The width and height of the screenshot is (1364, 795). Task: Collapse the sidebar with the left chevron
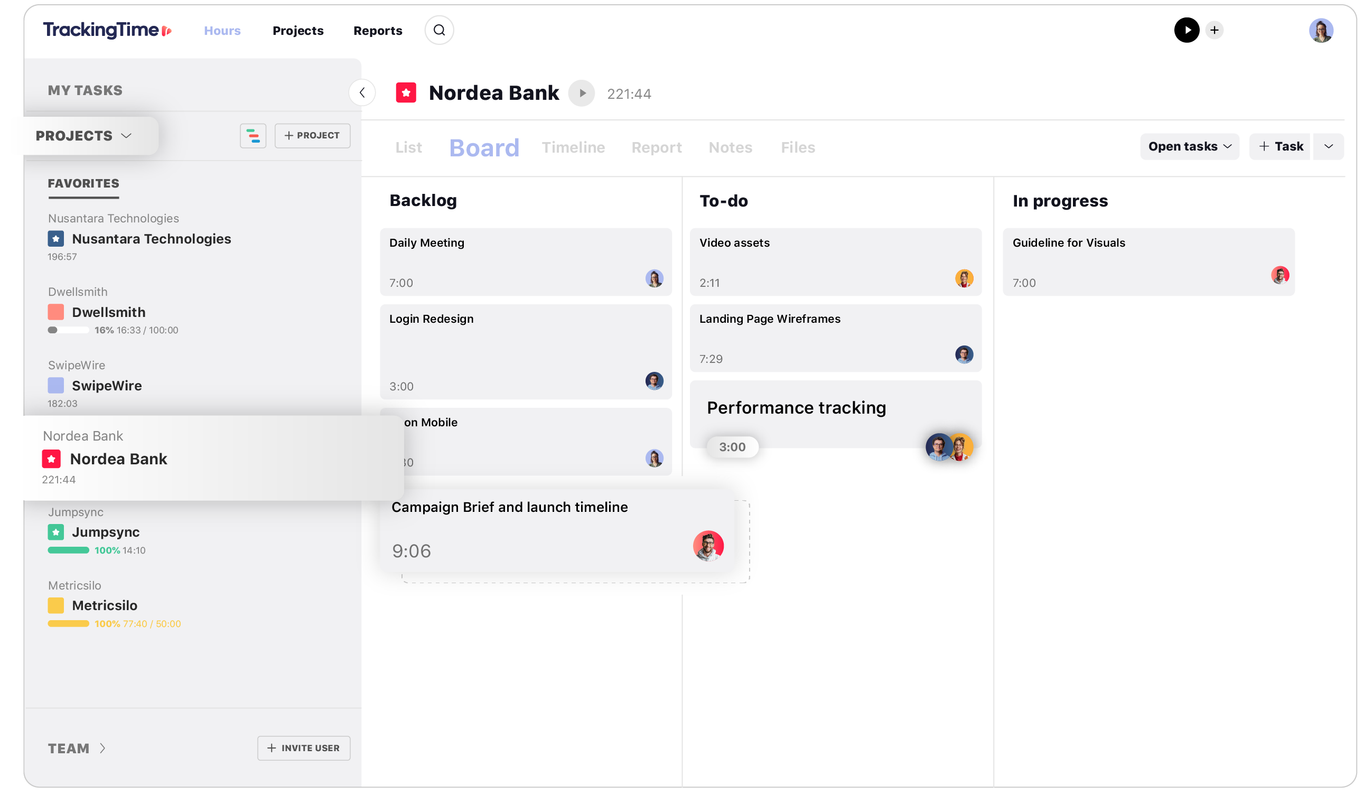tap(362, 92)
